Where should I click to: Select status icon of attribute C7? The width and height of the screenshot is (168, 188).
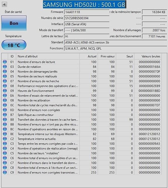pos(5,163)
